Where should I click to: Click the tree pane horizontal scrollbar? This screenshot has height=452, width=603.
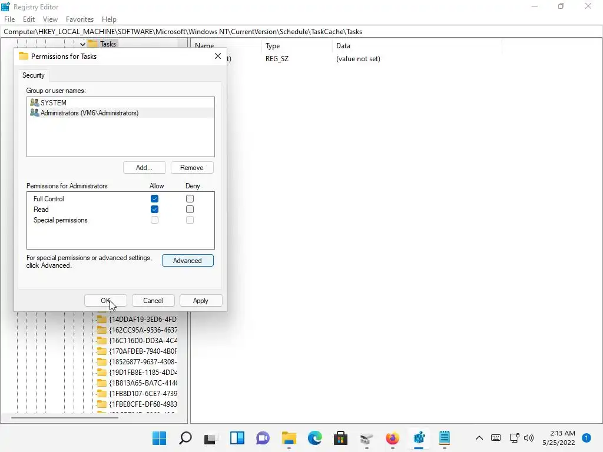coord(65,417)
